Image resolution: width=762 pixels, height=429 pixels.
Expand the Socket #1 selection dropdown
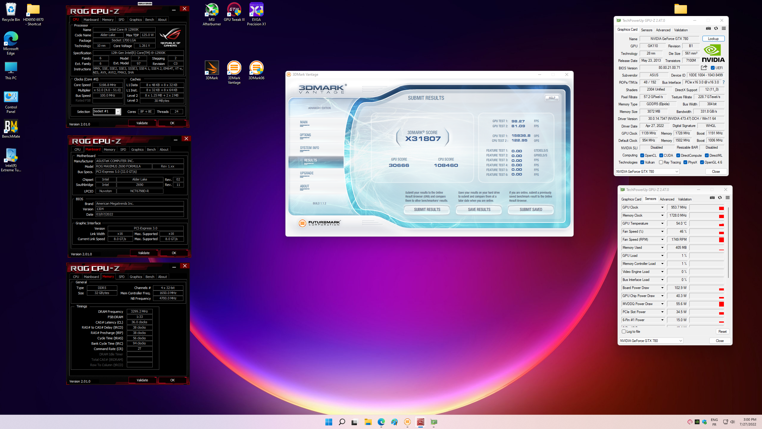(x=118, y=111)
